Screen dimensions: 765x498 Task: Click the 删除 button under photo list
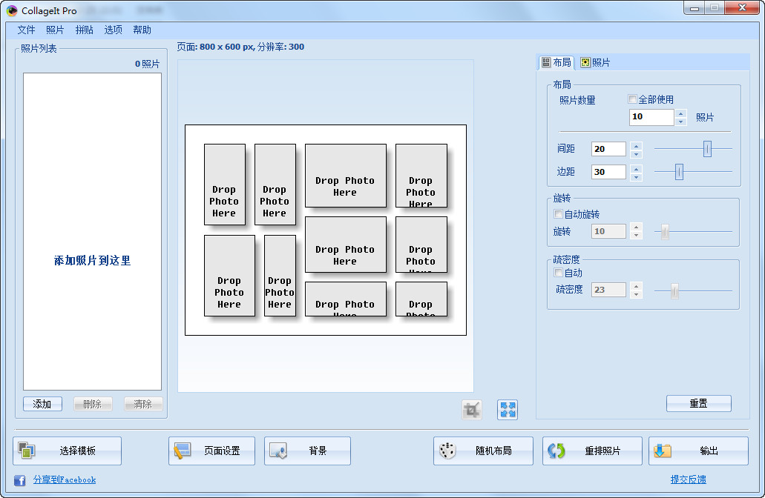(x=93, y=404)
